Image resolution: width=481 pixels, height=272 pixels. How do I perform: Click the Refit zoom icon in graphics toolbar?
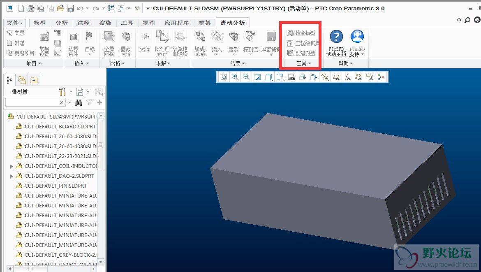click(x=224, y=77)
